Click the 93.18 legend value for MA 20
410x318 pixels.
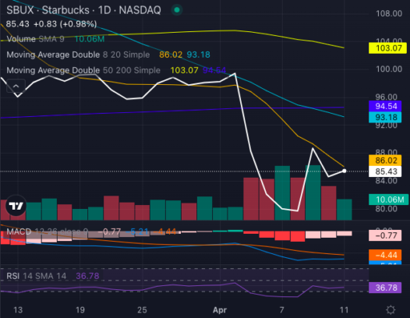click(199, 55)
